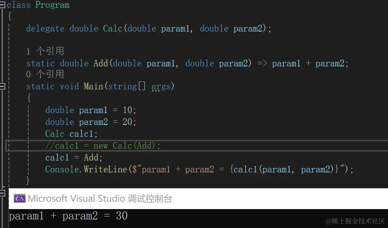Open the '0 个引用' CodeLens above Main
This screenshot has height=228, width=388.
(45, 74)
